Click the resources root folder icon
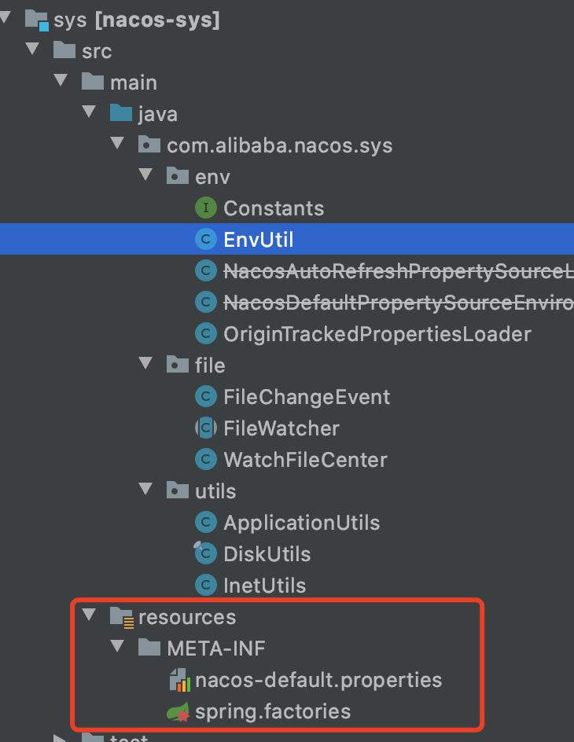Screen dimensions: 574x742 coord(120,617)
